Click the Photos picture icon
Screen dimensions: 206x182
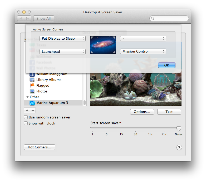[32, 91]
